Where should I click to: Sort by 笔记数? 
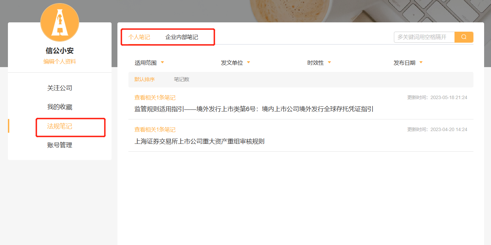[181, 79]
